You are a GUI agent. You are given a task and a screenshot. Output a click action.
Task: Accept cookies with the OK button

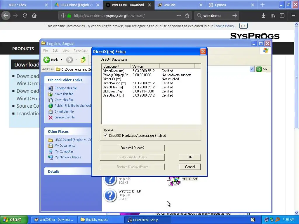point(243,26)
